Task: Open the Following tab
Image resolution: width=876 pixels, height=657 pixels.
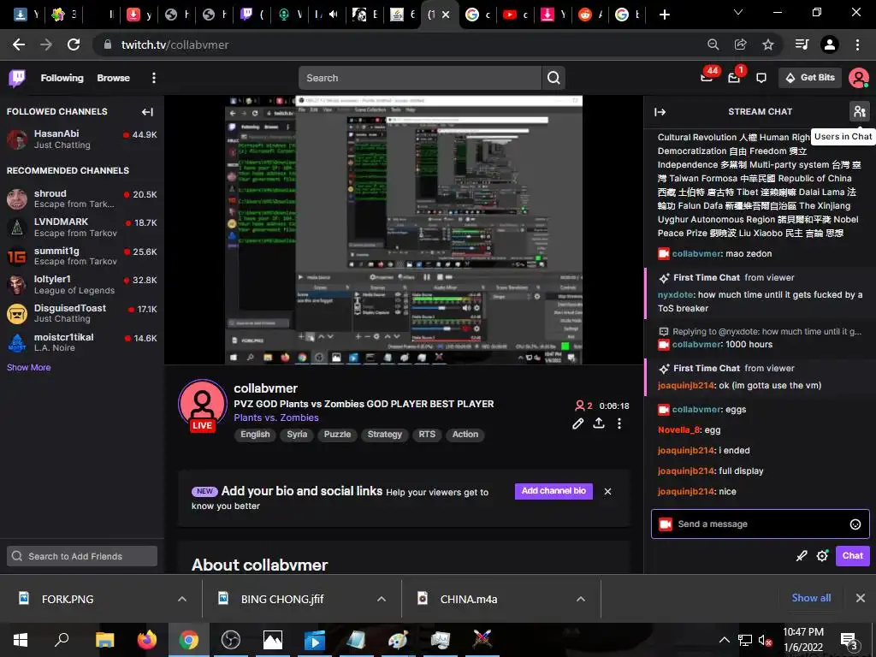Action: click(62, 78)
